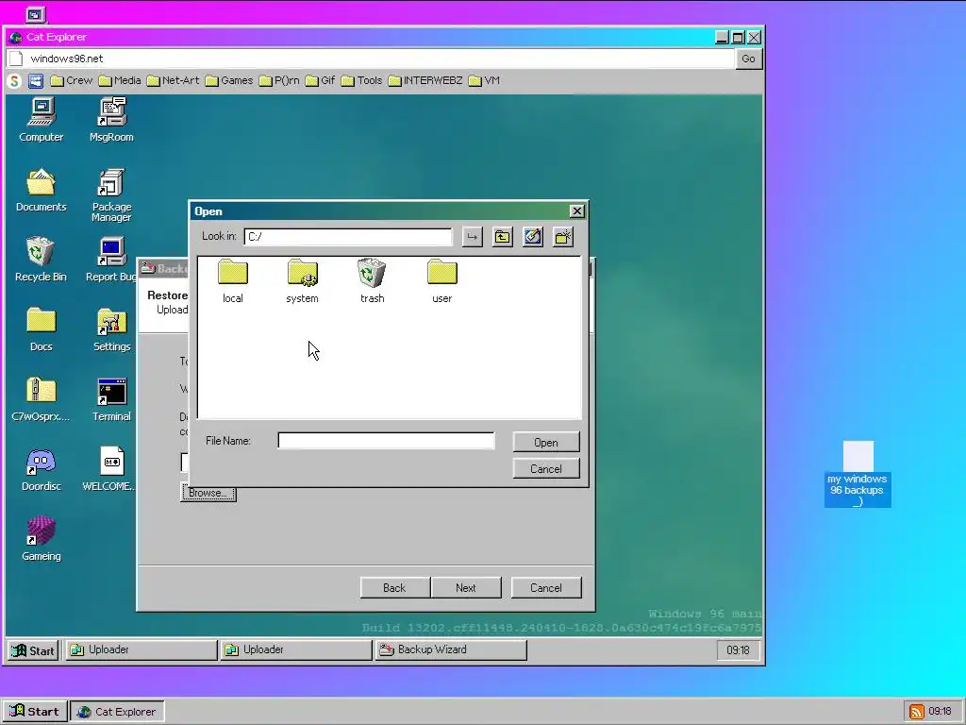Click the inner taskbar clock 09:18

click(x=738, y=650)
